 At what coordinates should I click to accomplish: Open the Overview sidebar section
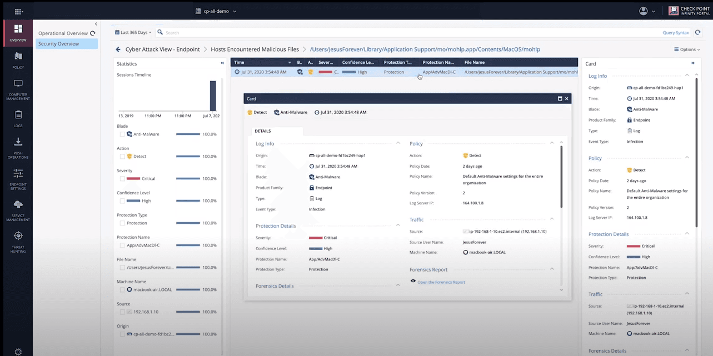pos(18,33)
